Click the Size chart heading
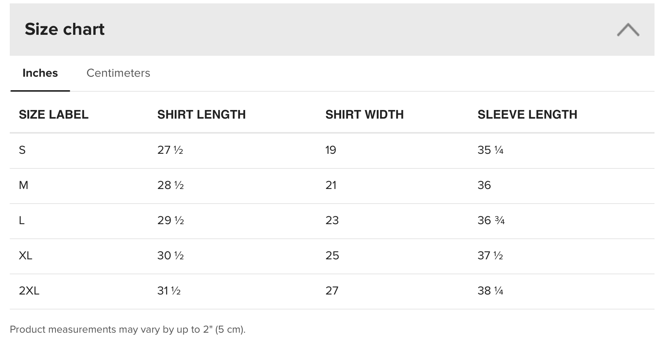 click(x=64, y=29)
